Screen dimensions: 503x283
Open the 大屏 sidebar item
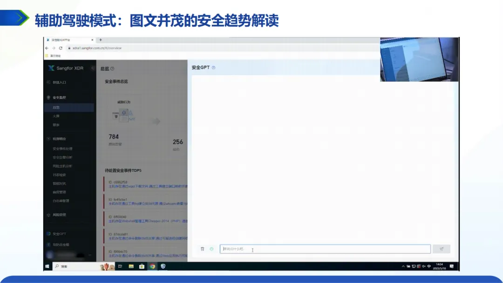(56, 116)
